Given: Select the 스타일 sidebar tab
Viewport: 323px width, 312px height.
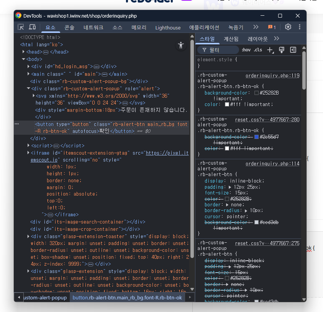Looking at the screenshot, I should [207, 39].
